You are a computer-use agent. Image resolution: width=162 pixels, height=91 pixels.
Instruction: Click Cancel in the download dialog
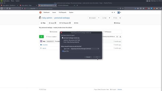point(88,57)
